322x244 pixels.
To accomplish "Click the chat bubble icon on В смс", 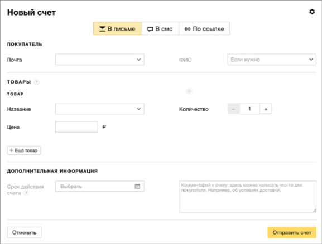I will [150, 29].
